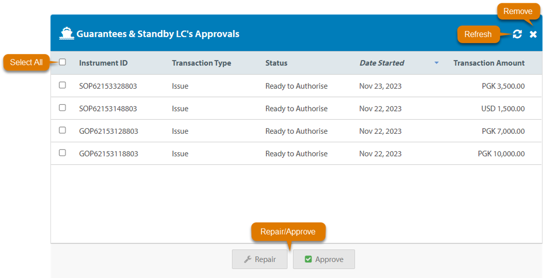Click the green checkmark icon on Approve
This screenshot has height=278, width=546.
308,259
